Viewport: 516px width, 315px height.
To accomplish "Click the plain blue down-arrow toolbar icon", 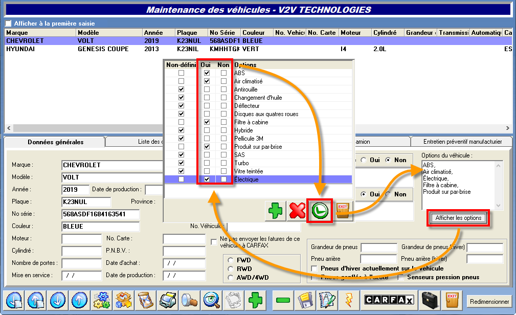I will click(58, 300).
